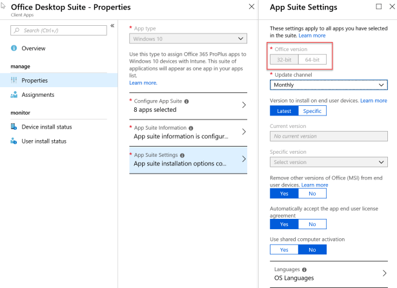Select No for automatically accepting license agreement

[x=312, y=224]
